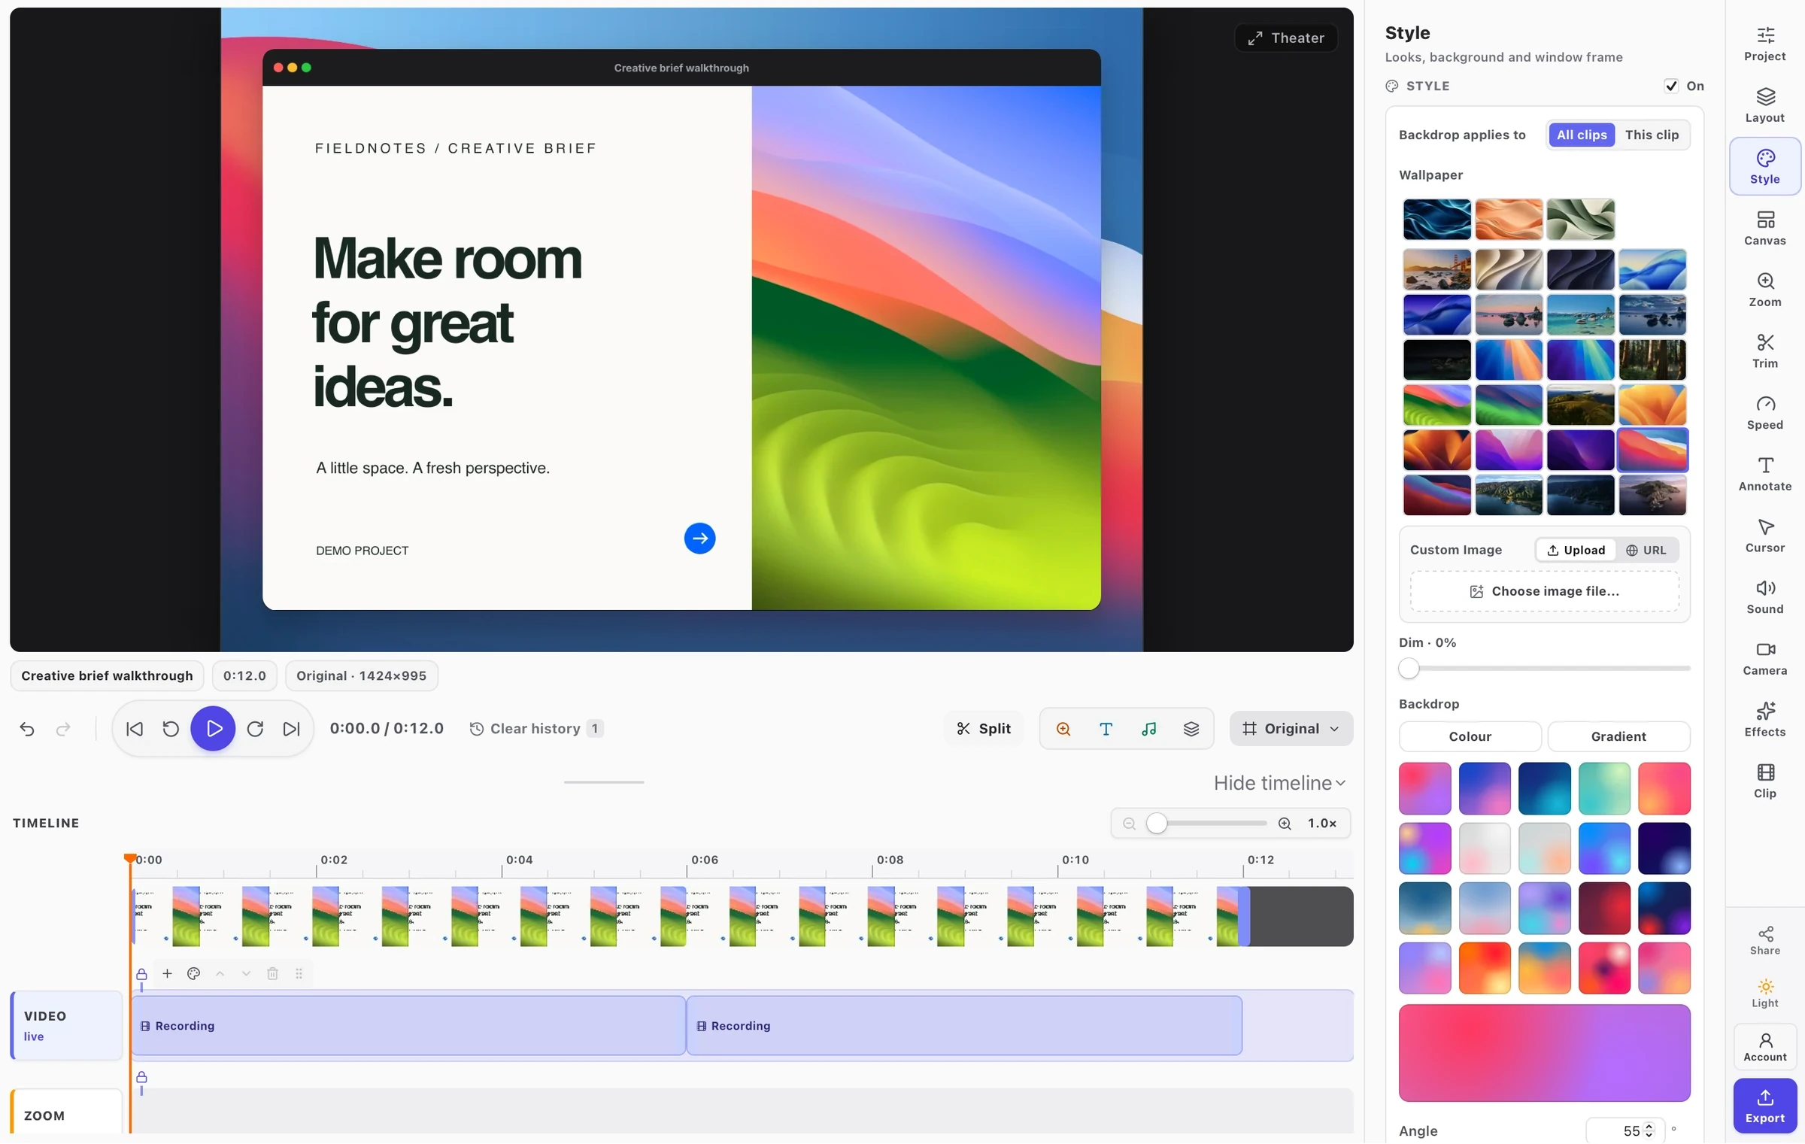This screenshot has width=1805, height=1144.
Task: Add zoom effect from toolbar magnifier icon
Action: tap(1063, 728)
